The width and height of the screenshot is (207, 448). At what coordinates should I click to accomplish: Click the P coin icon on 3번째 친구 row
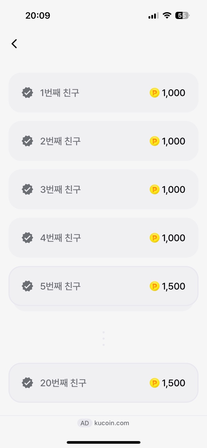154,189
